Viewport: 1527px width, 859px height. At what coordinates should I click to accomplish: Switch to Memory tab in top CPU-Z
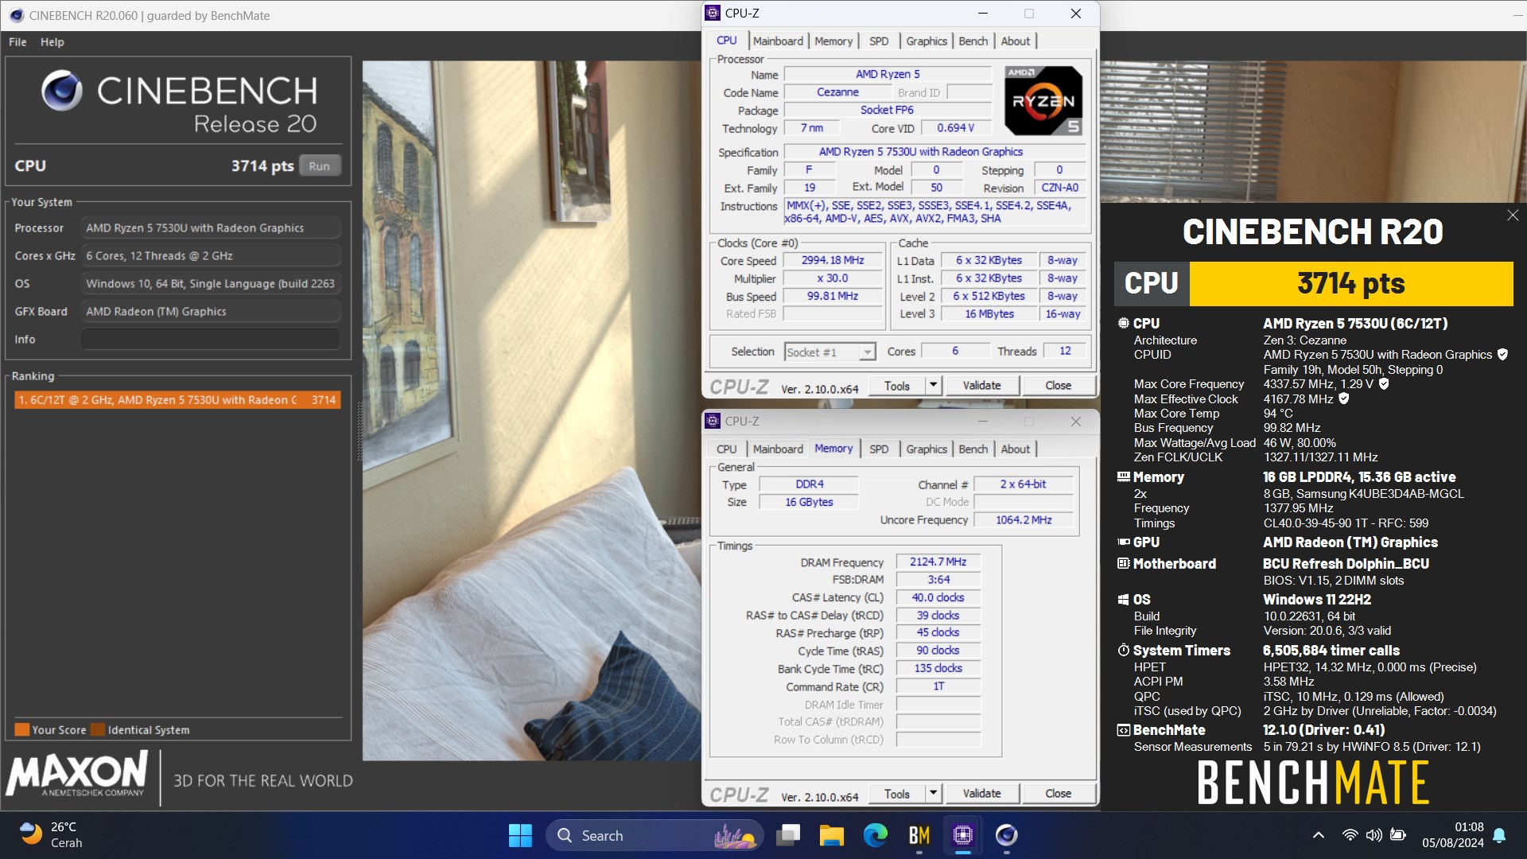(x=833, y=41)
